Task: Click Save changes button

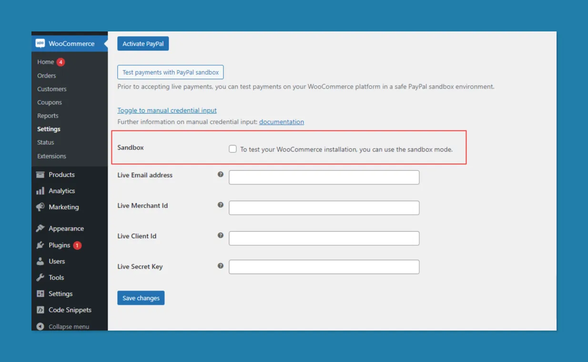Action: pyautogui.click(x=141, y=298)
